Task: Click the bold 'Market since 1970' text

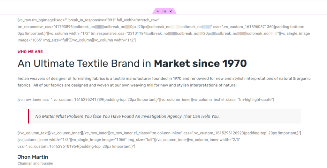Action: 200,64
